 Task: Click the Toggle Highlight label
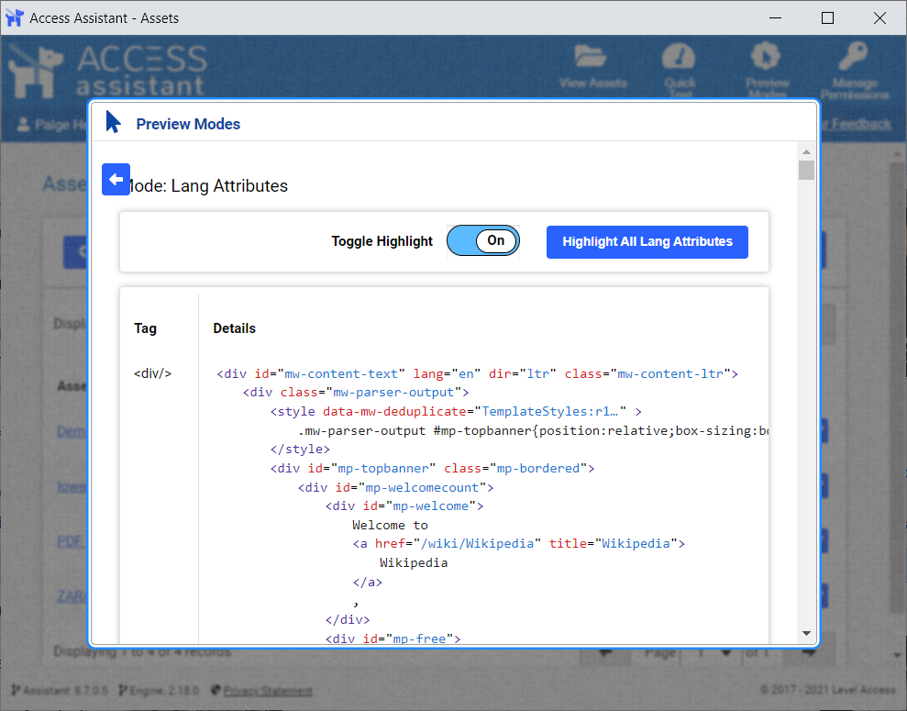tap(382, 241)
